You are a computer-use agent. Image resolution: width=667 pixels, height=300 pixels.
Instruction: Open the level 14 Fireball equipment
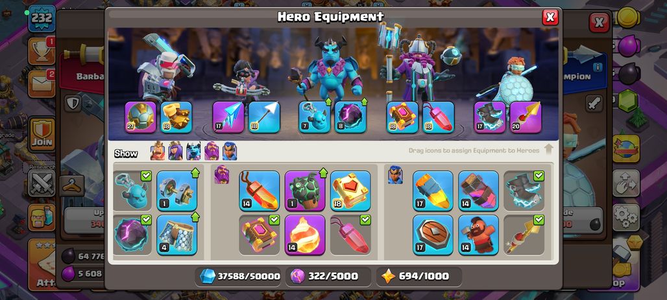[x=304, y=235]
